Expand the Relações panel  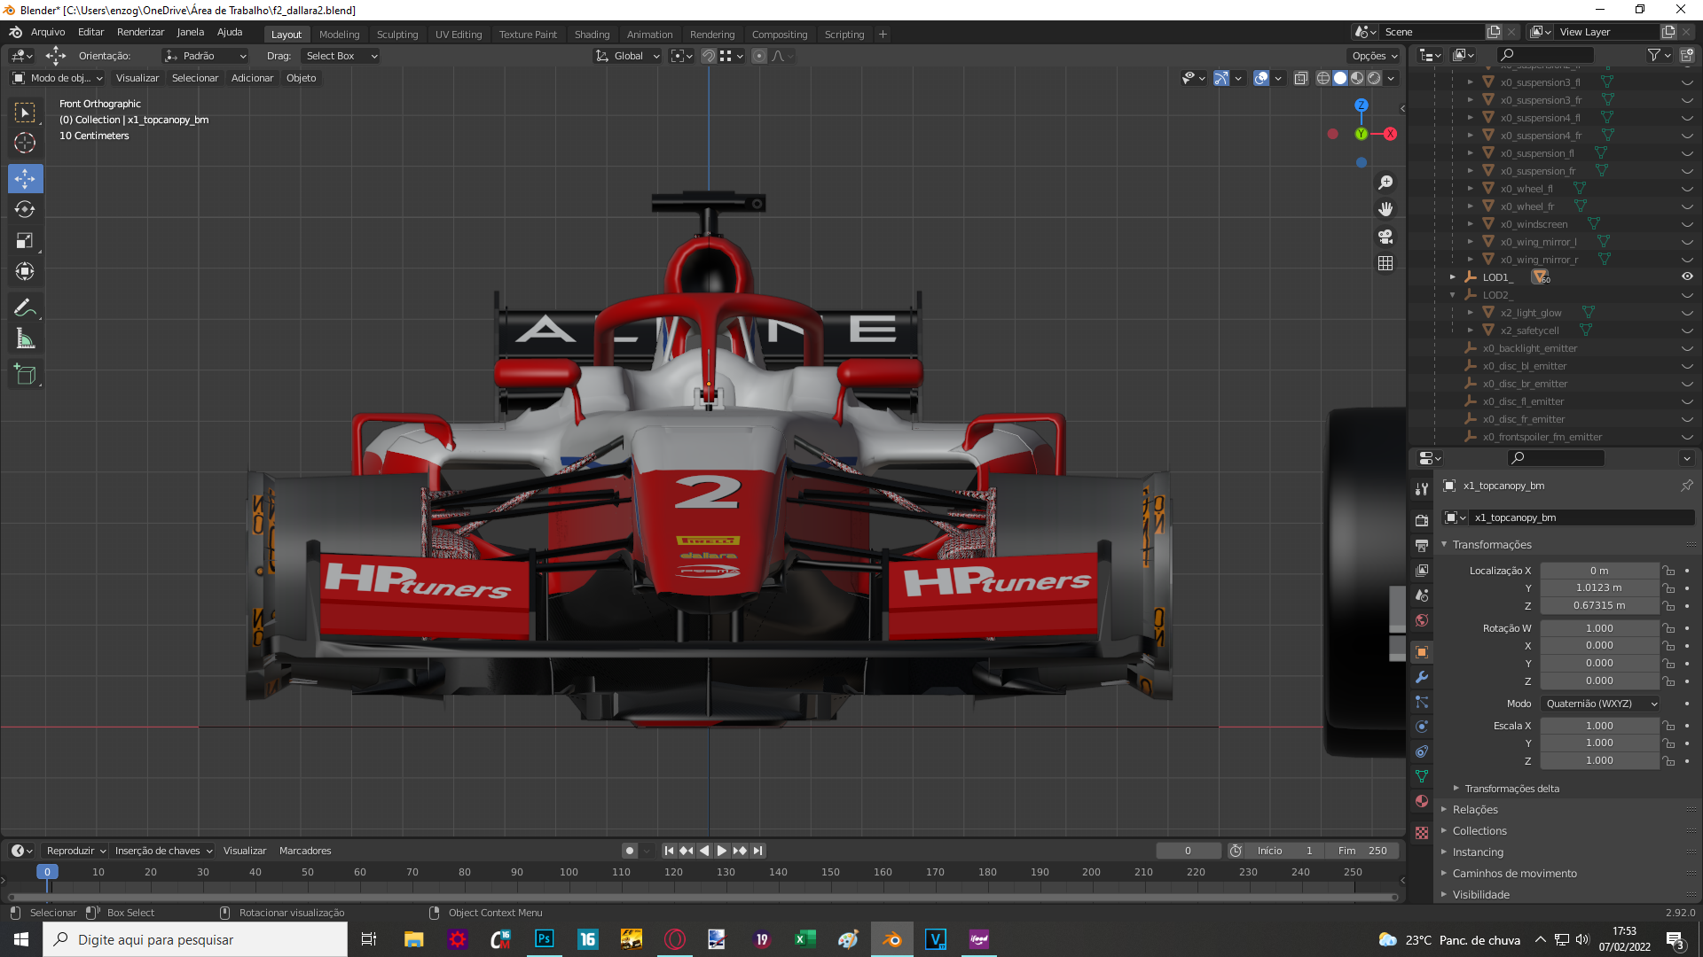coord(1475,810)
